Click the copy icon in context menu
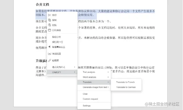 click(x=50, y=20)
